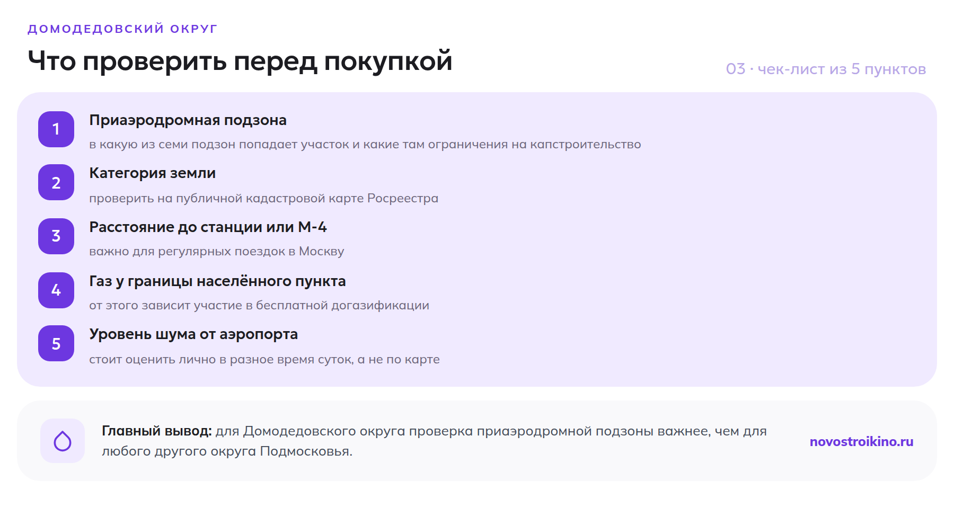954x516 pixels.
Task: Click the number 3 badge icon
Action: pyautogui.click(x=56, y=236)
